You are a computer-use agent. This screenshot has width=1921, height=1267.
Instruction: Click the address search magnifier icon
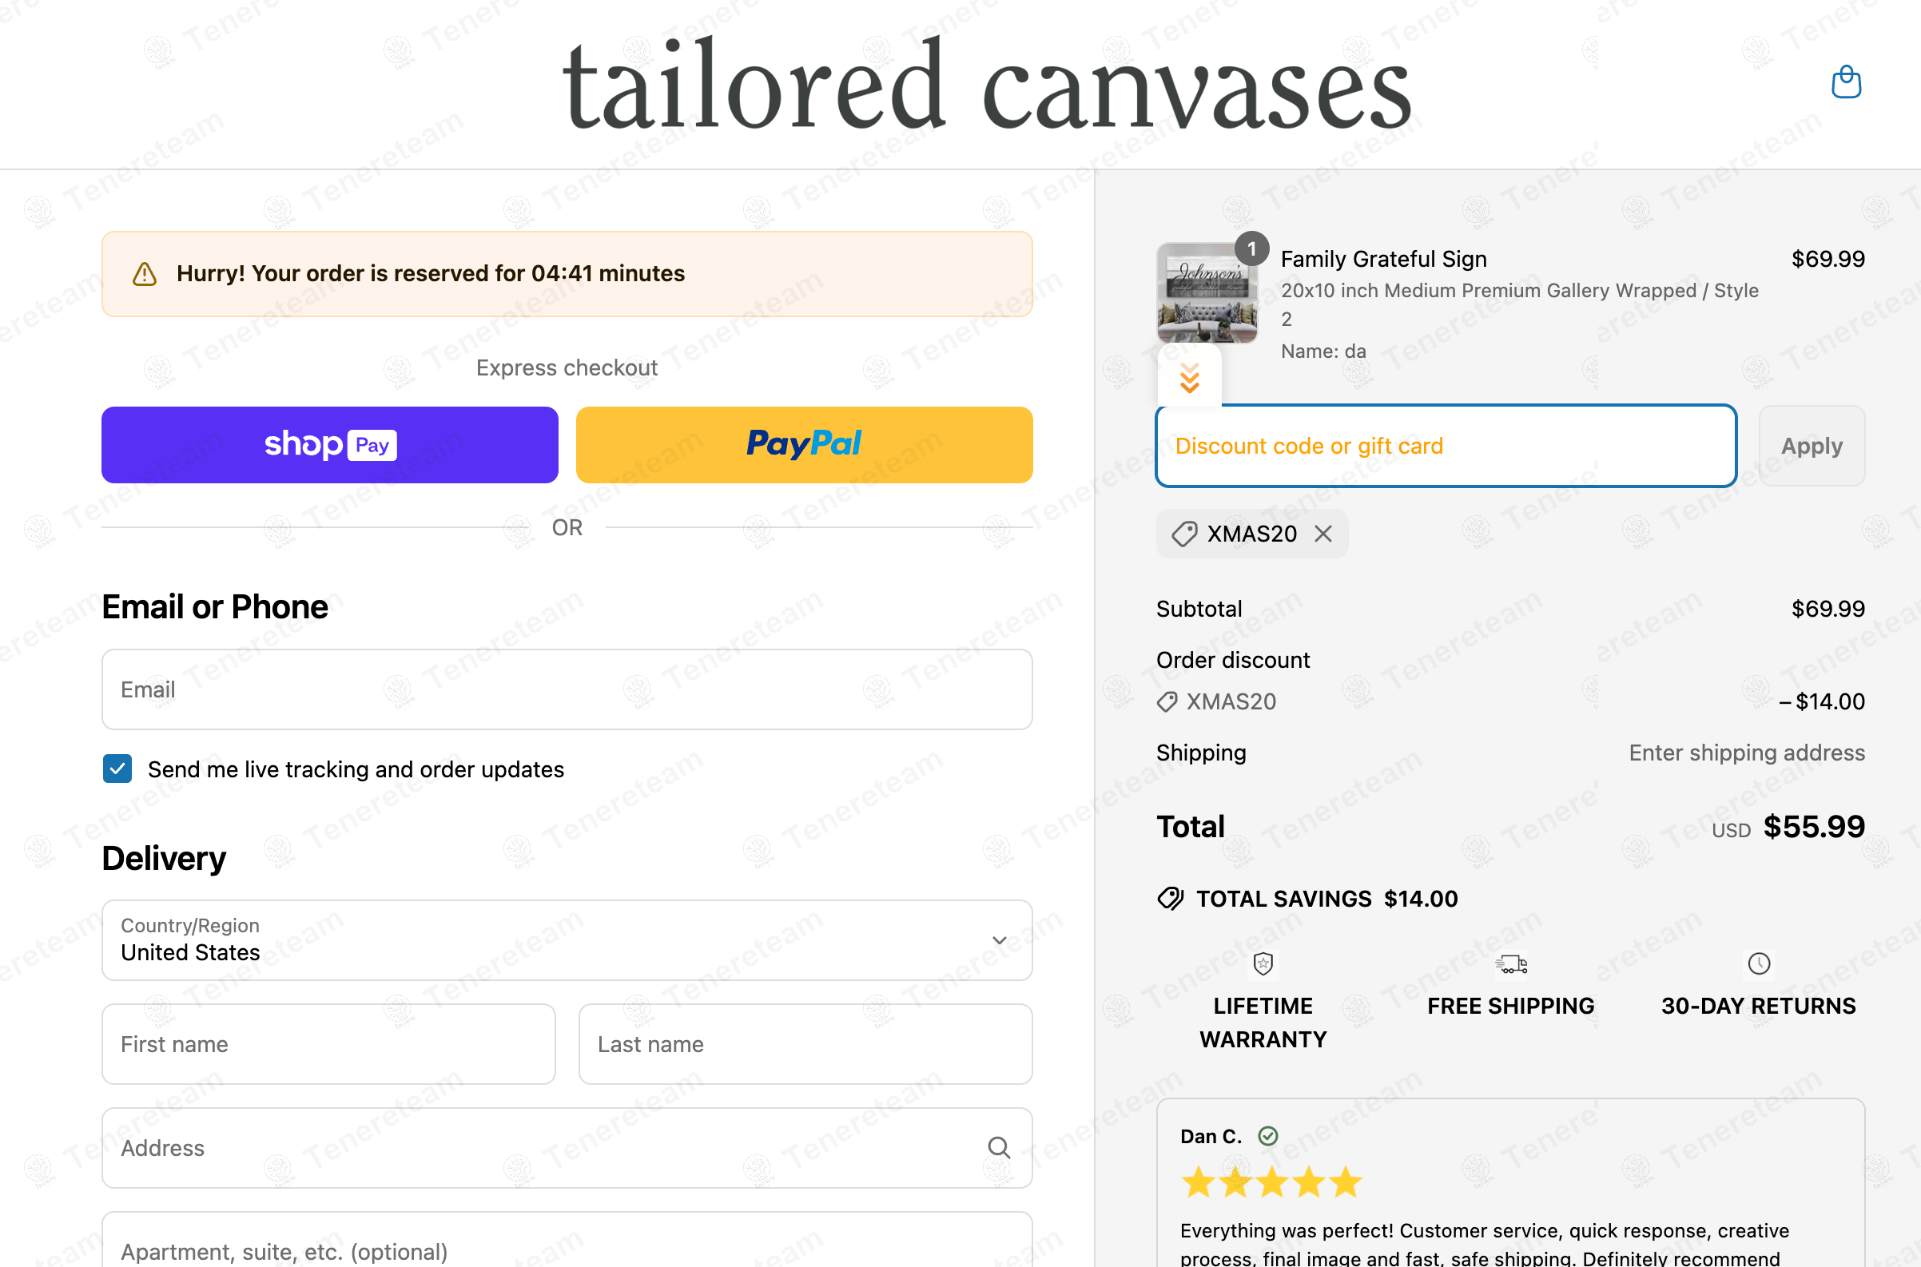click(x=999, y=1148)
